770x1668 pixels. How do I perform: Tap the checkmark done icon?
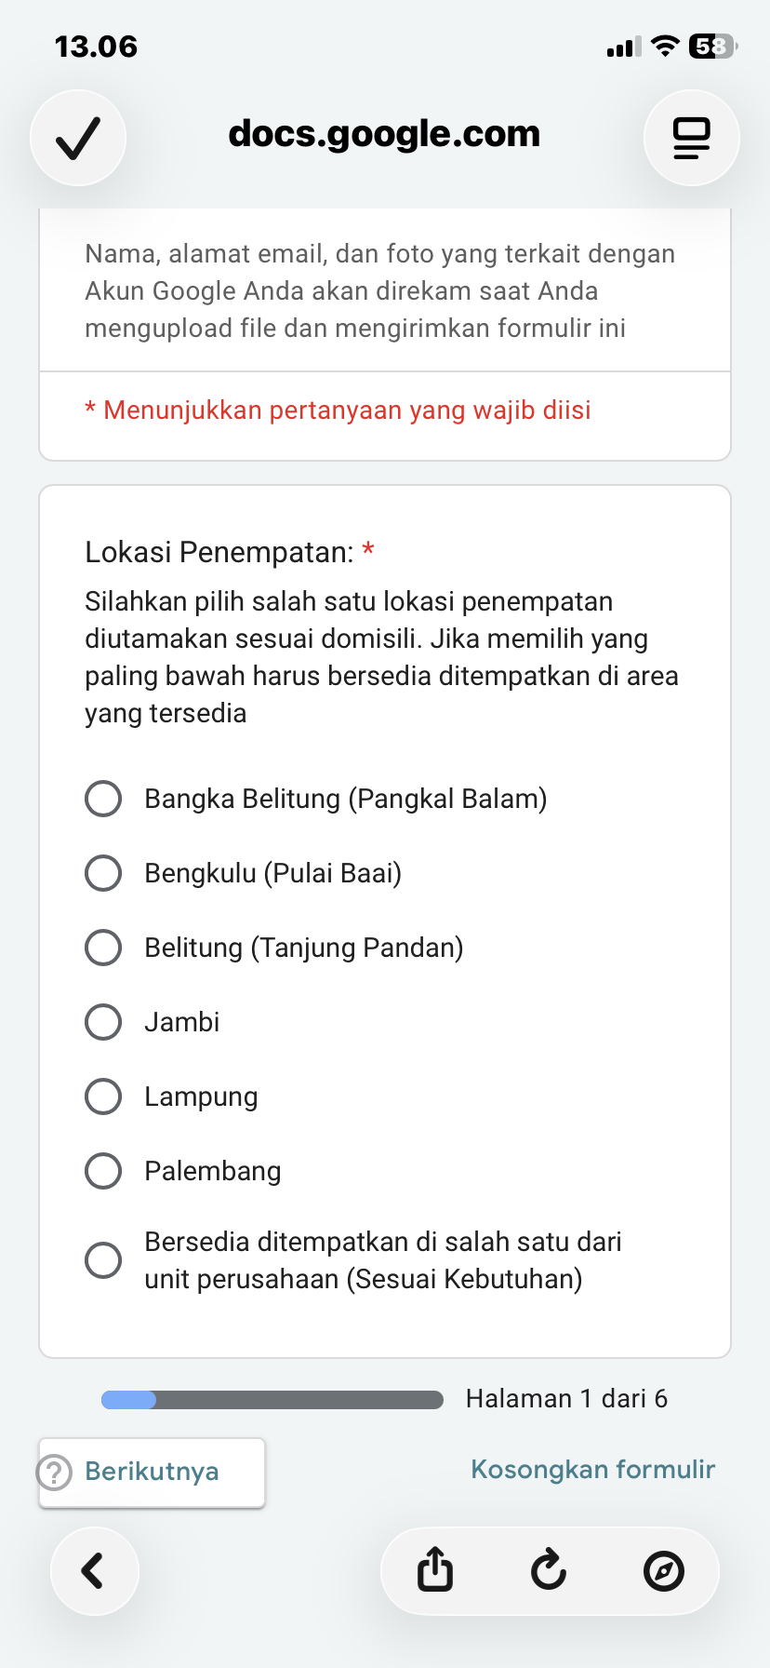click(x=78, y=138)
